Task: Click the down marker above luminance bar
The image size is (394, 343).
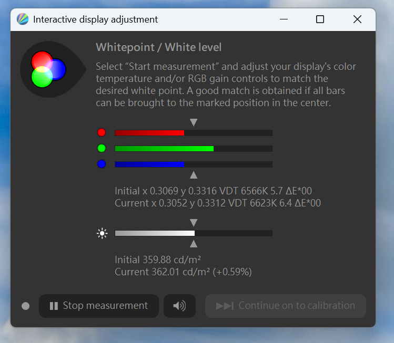Action: pyautogui.click(x=194, y=223)
